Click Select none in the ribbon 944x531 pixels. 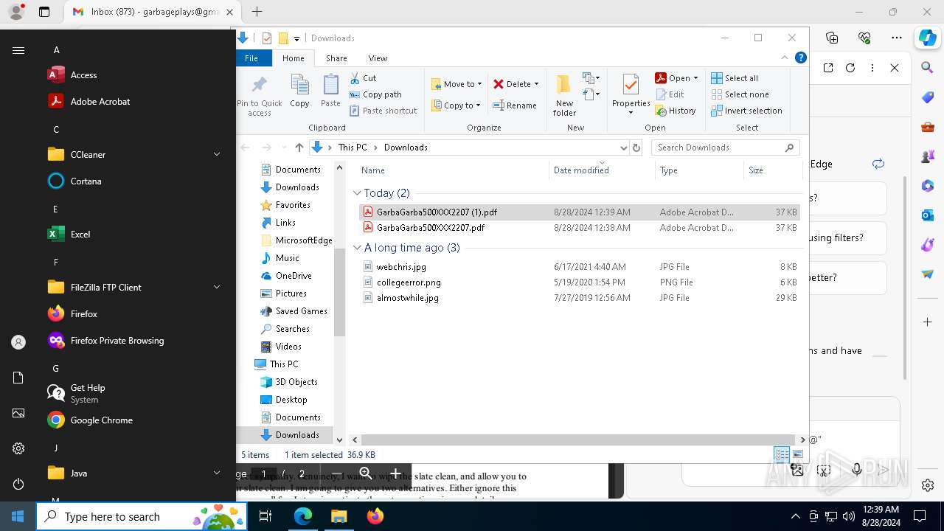click(x=740, y=94)
